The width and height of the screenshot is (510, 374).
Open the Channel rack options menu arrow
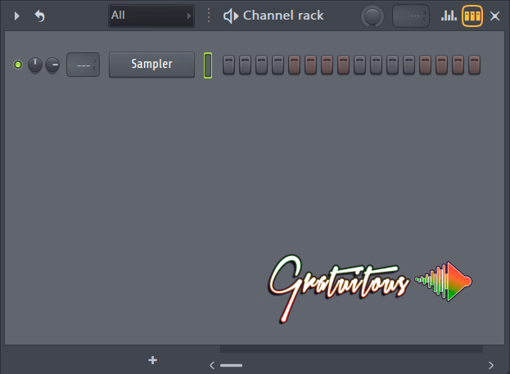tap(17, 16)
